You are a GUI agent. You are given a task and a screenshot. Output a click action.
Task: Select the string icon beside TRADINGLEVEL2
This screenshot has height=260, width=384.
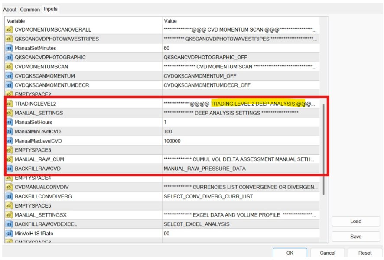tap(9, 104)
